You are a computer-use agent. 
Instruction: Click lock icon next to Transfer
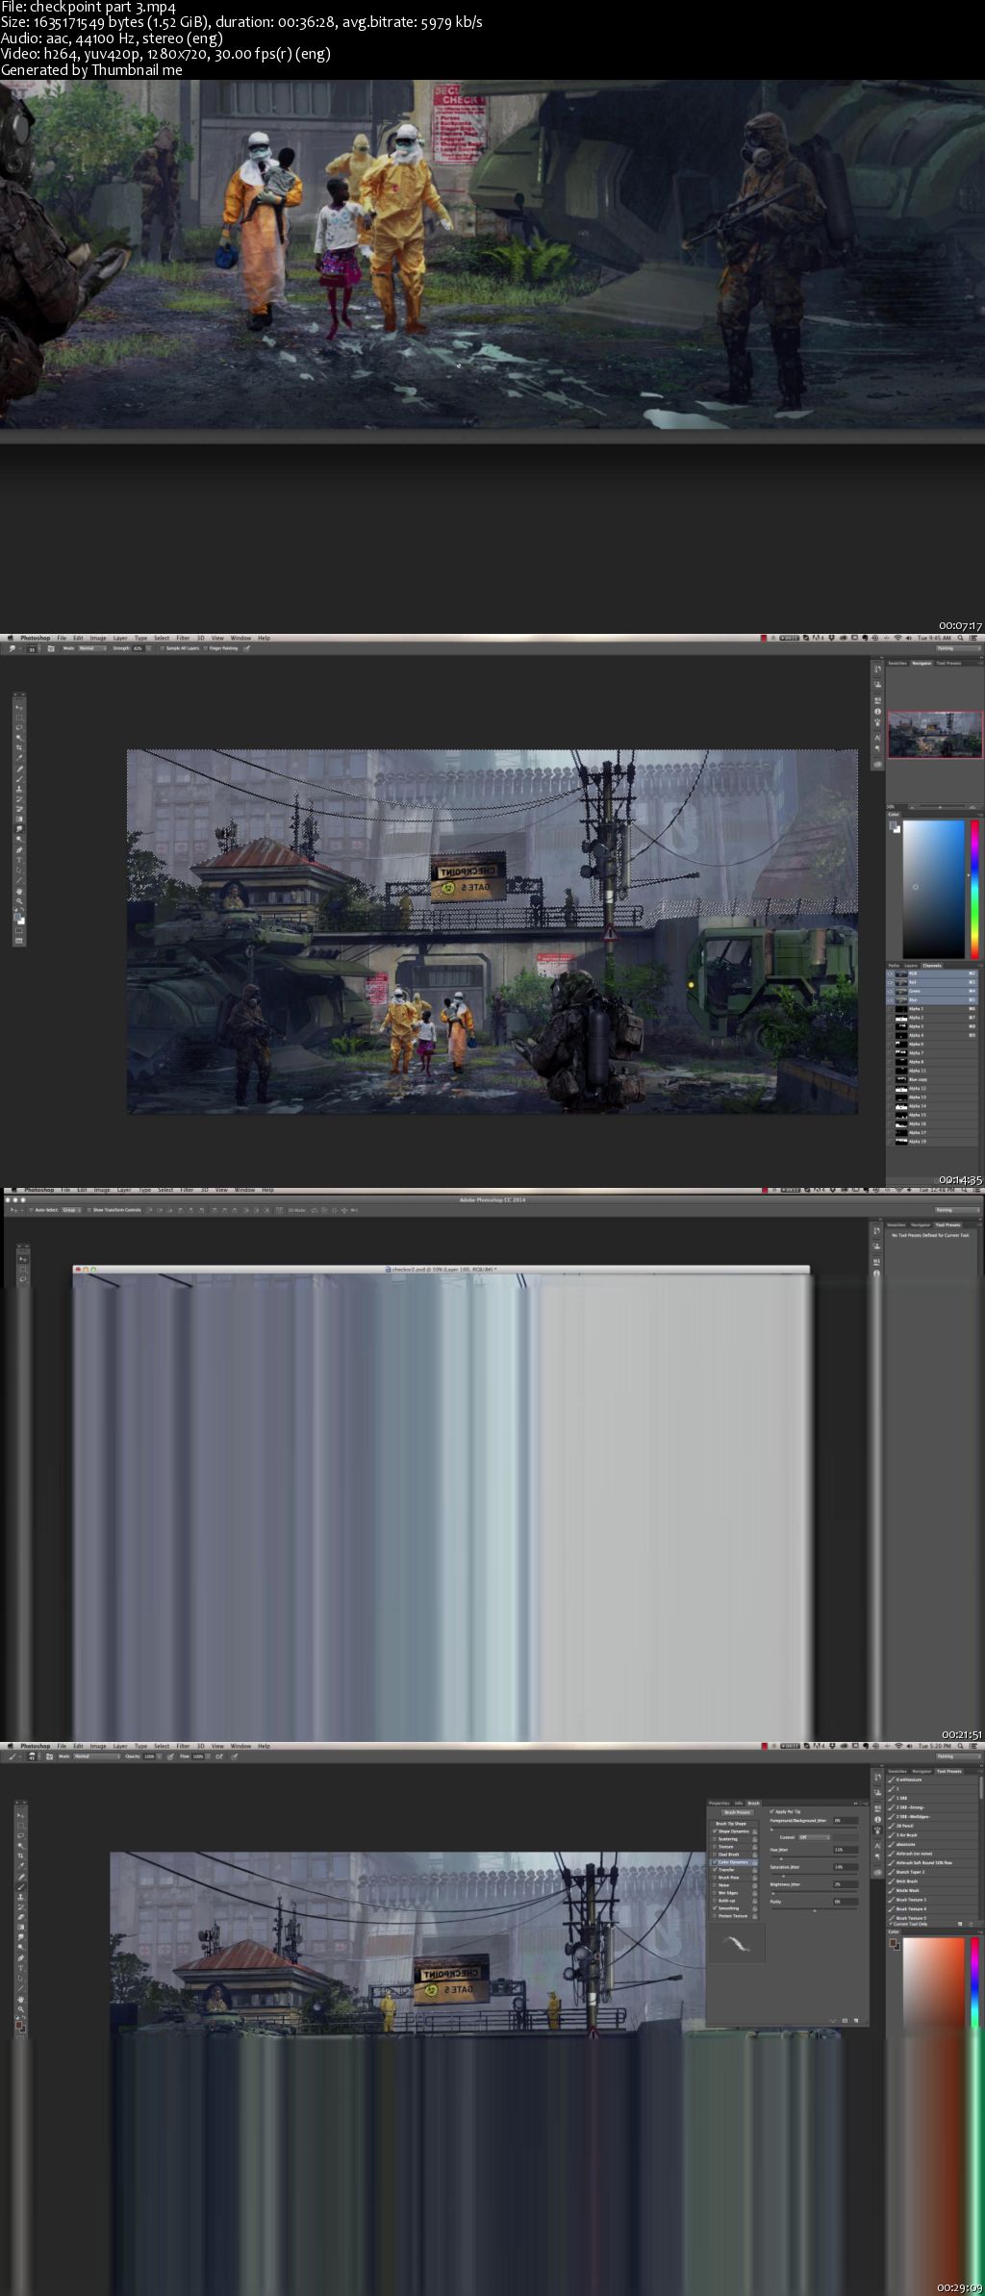pyautogui.click(x=755, y=1870)
